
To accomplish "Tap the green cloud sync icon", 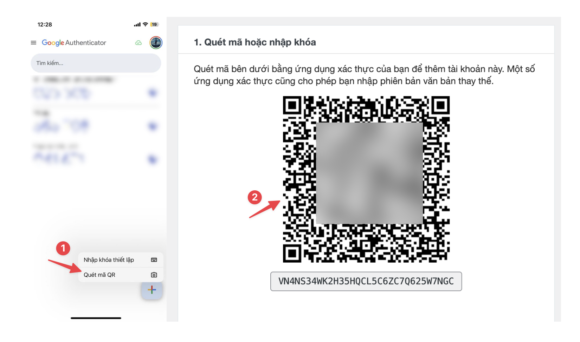I will pos(138,43).
